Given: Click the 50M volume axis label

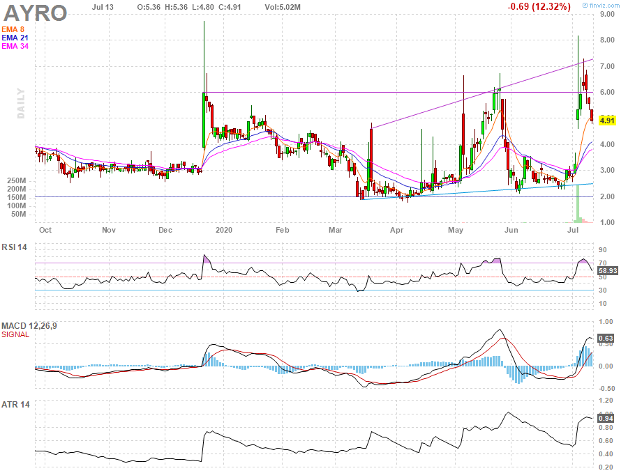Looking at the screenshot, I should pos(18,215).
